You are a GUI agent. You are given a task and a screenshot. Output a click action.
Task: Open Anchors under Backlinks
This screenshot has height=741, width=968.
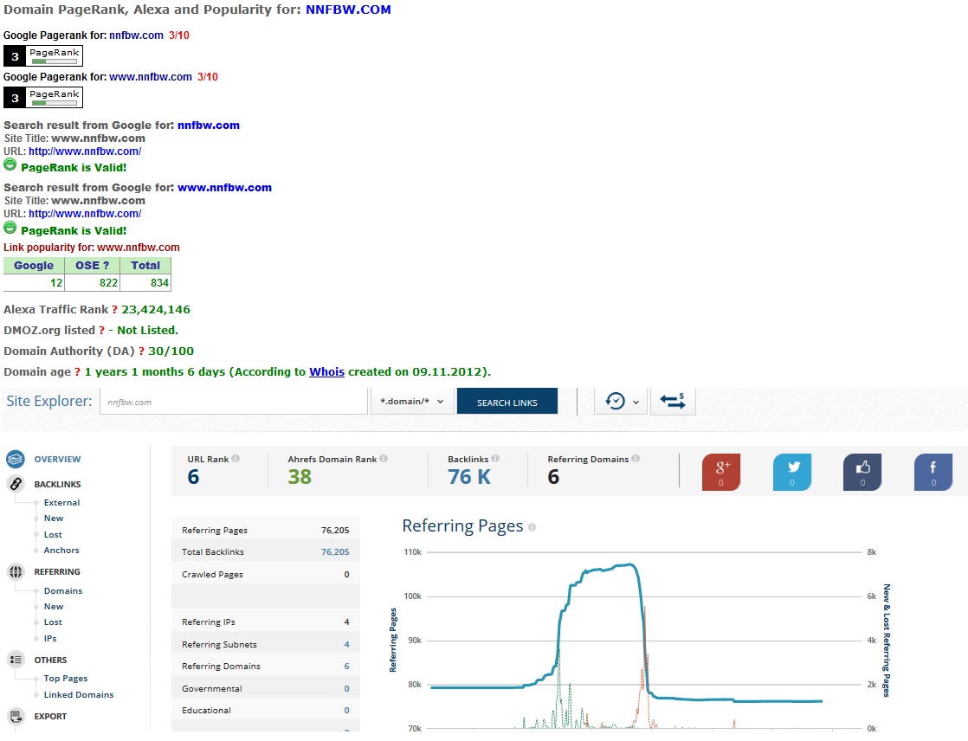point(61,551)
